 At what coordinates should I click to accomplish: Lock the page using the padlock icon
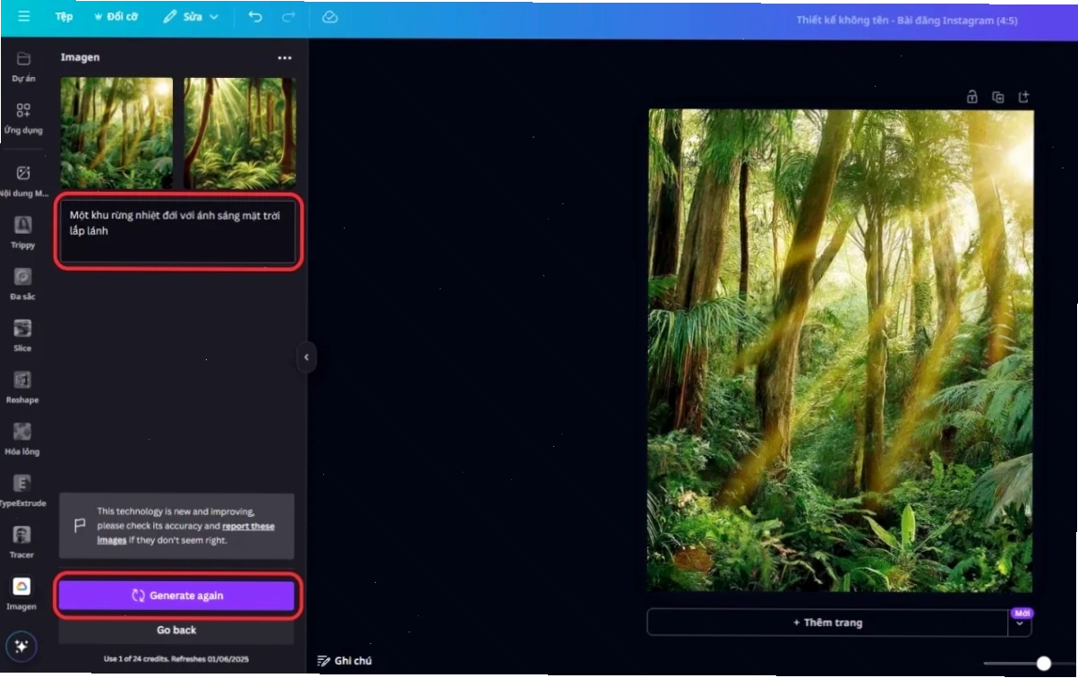[972, 98]
